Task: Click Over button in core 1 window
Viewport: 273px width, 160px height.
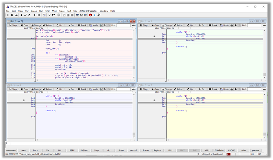Action: tap(155, 25)
